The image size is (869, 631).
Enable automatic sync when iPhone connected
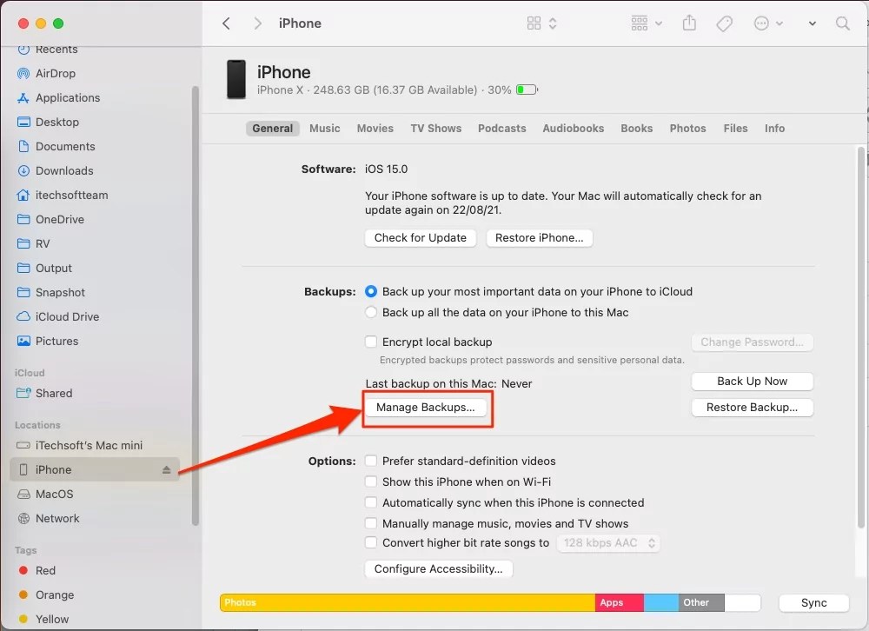click(371, 502)
